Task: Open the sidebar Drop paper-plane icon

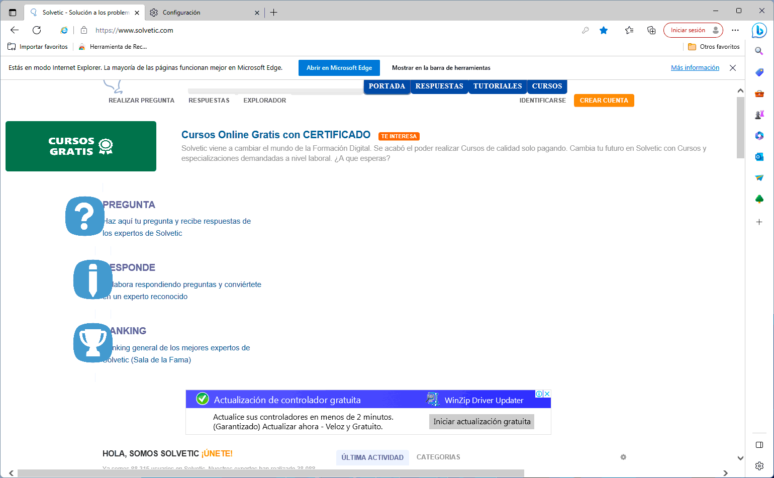Action: (759, 178)
